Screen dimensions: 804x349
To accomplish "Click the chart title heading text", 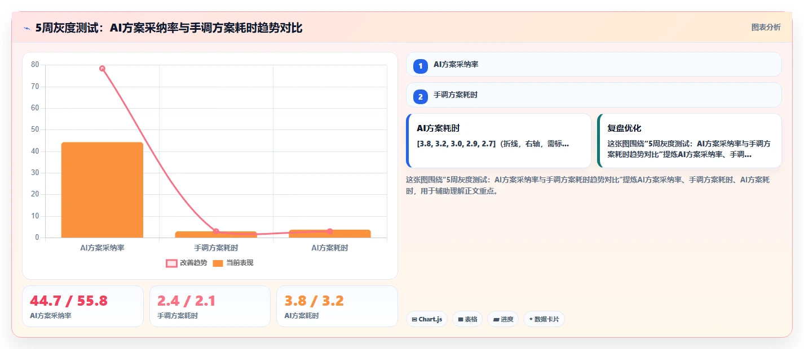I will pyautogui.click(x=169, y=28).
